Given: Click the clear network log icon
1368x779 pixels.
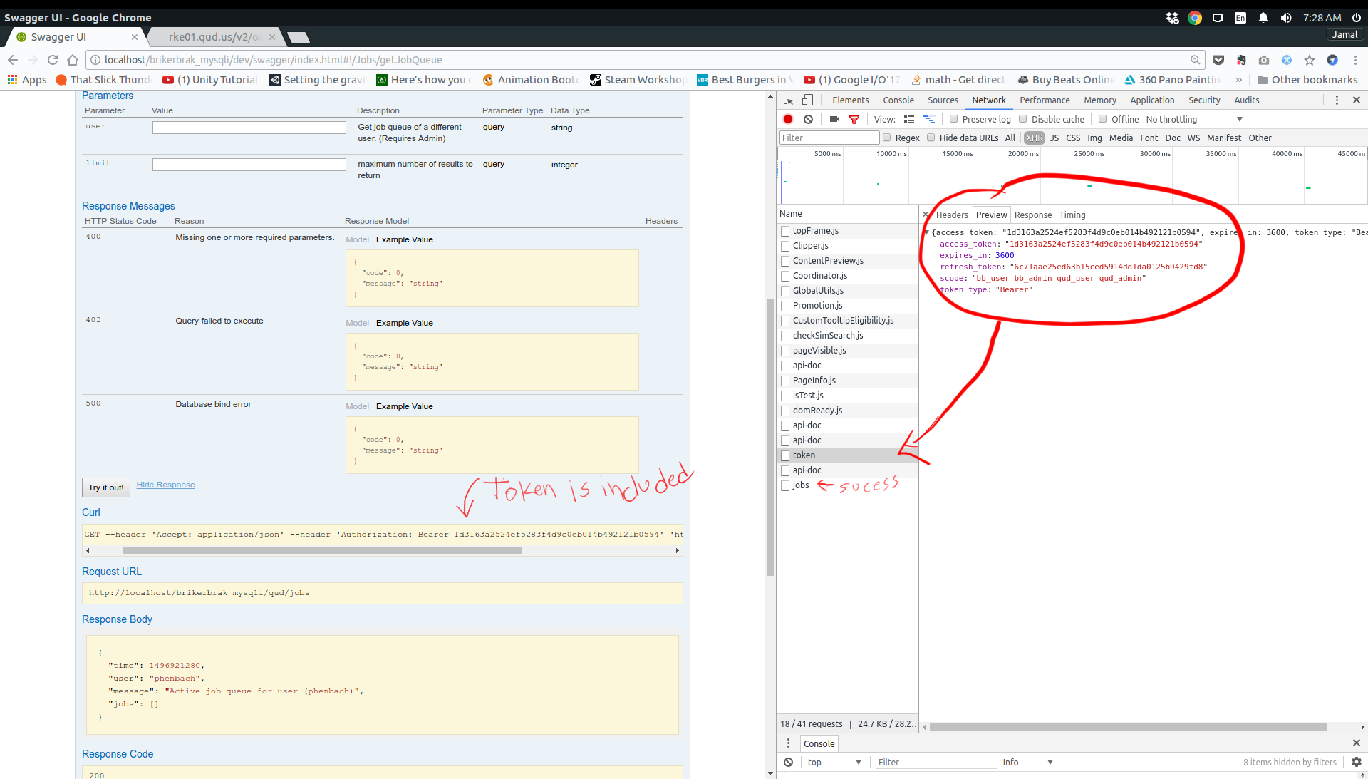Looking at the screenshot, I should pyautogui.click(x=808, y=119).
